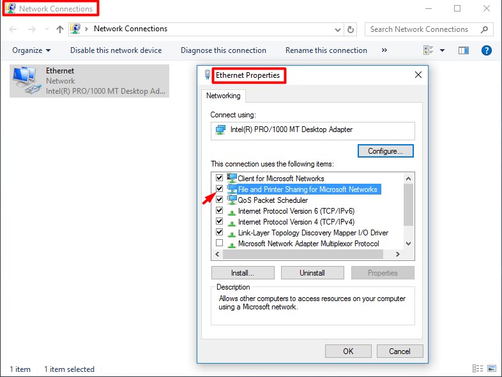Click Multiplexor Protocol item icon

click(232, 245)
